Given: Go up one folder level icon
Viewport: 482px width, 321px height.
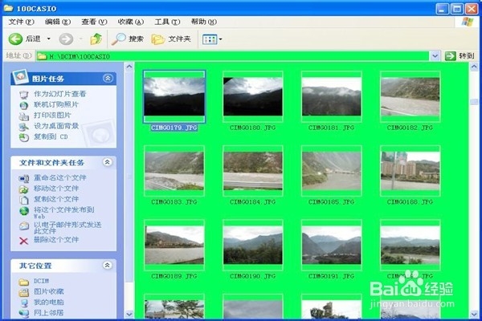Looking at the screenshot, I should [x=96, y=39].
